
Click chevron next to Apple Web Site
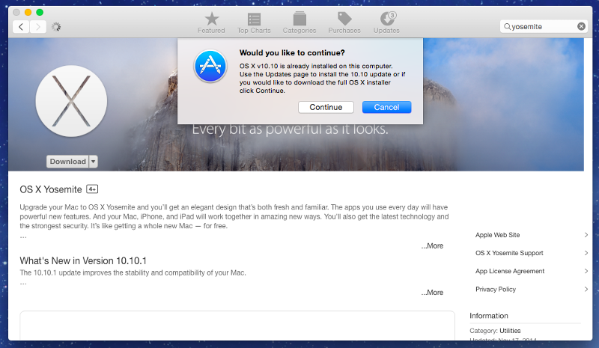(586, 235)
